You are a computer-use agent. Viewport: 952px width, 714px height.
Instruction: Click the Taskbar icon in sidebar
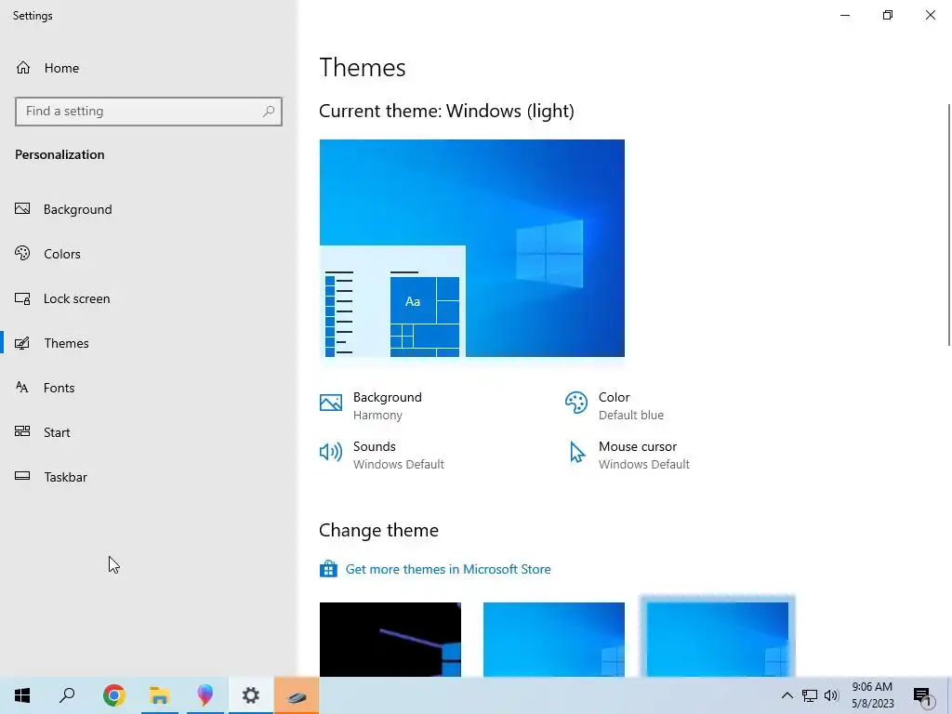coord(22,476)
